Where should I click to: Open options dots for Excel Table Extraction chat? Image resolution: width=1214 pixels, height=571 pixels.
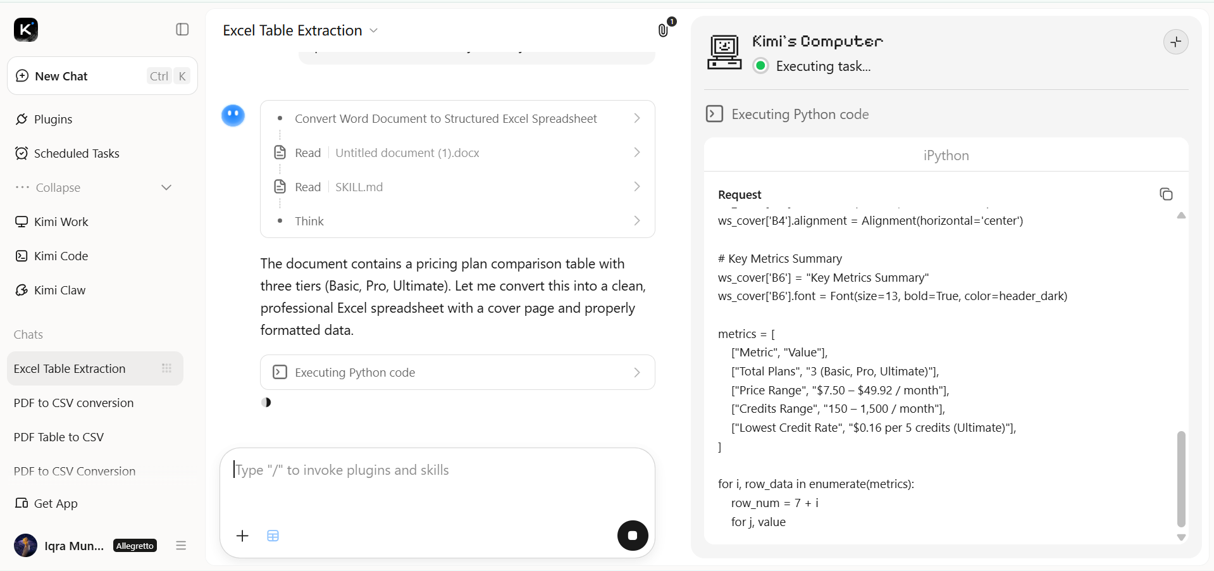(x=166, y=368)
